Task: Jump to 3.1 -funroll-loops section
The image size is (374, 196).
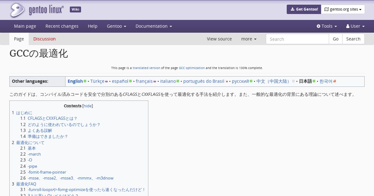Action: pos(87,190)
